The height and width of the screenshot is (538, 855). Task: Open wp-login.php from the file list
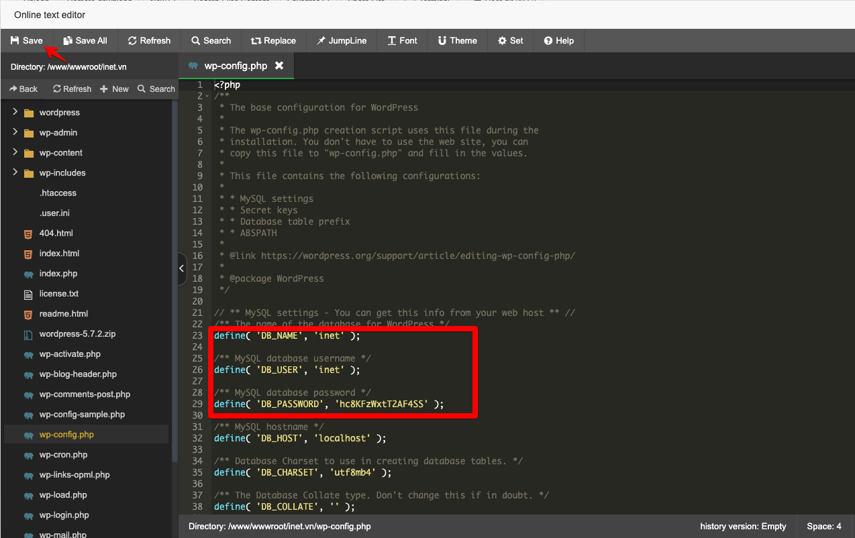tap(64, 515)
